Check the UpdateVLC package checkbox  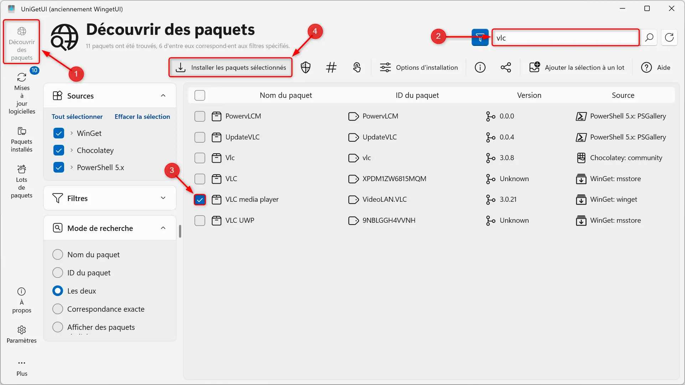[200, 137]
